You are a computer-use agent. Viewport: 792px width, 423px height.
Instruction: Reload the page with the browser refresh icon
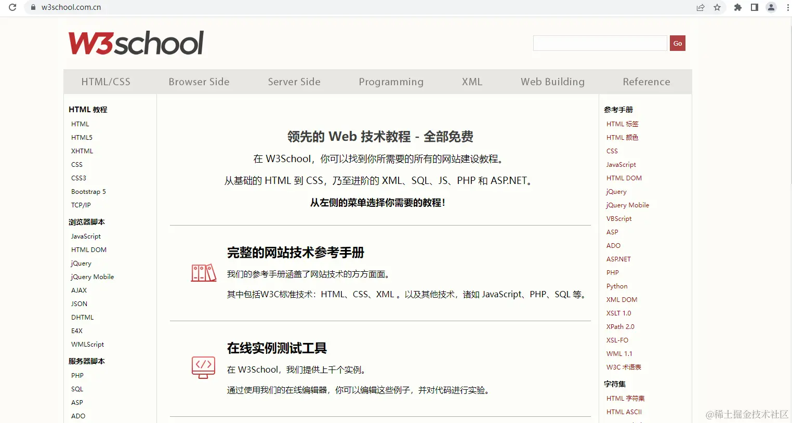12,7
